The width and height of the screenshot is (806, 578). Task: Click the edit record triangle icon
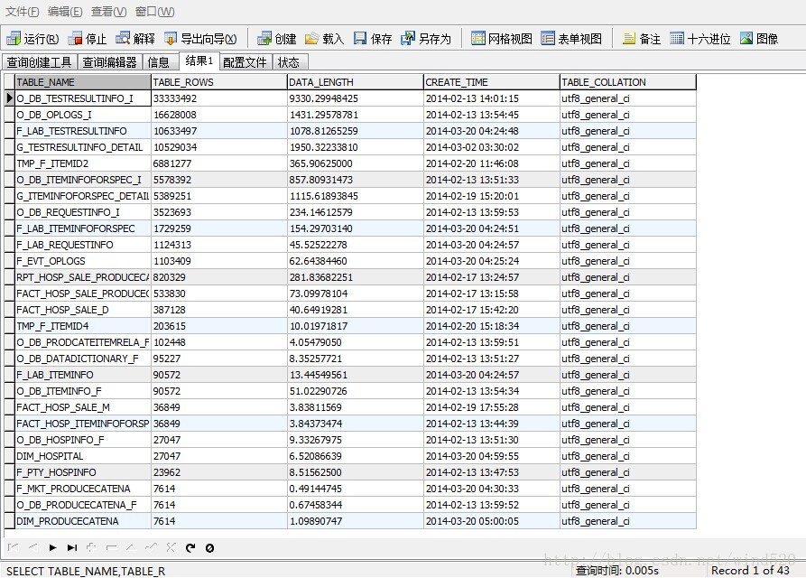(131, 547)
